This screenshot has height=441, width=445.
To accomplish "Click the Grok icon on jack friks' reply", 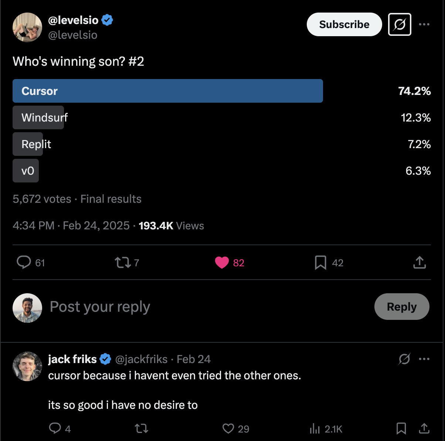I will coord(404,359).
